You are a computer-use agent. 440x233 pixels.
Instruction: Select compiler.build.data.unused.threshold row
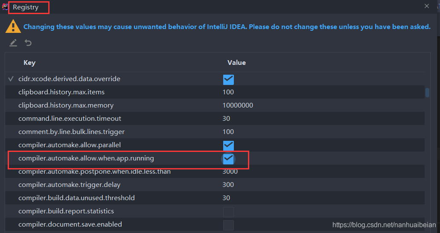76,198
